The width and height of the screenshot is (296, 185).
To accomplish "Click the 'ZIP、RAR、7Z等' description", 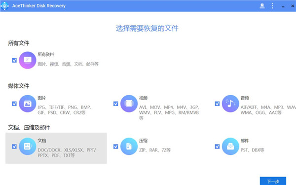I will [155, 150].
